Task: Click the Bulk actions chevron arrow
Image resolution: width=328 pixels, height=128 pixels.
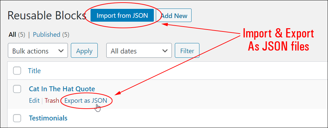Action: [x=61, y=51]
